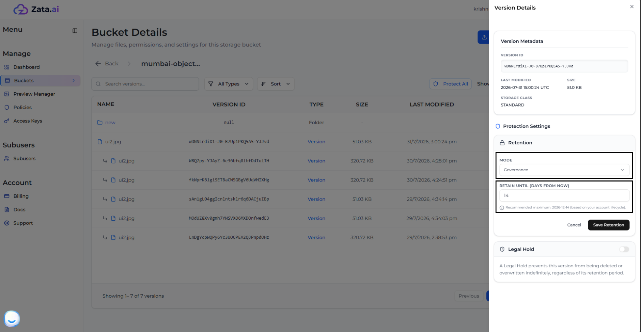
Task: Click the Support lifebuoy icon
Action: tap(7, 223)
